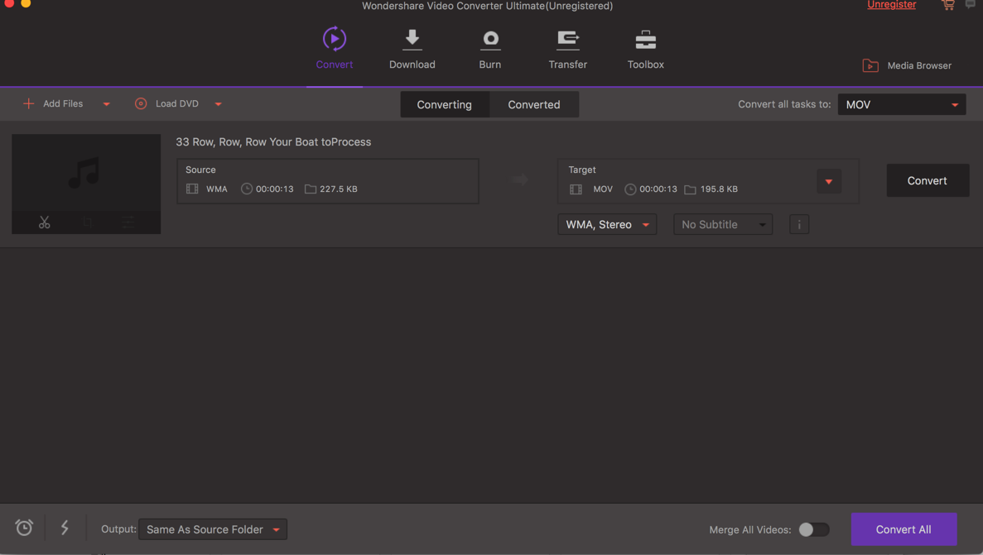Click the target size 195.8 KB
The image size is (983, 555).
click(719, 189)
